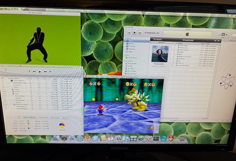
Task: Open Trash from the Dock
Action: pos(182,139)
